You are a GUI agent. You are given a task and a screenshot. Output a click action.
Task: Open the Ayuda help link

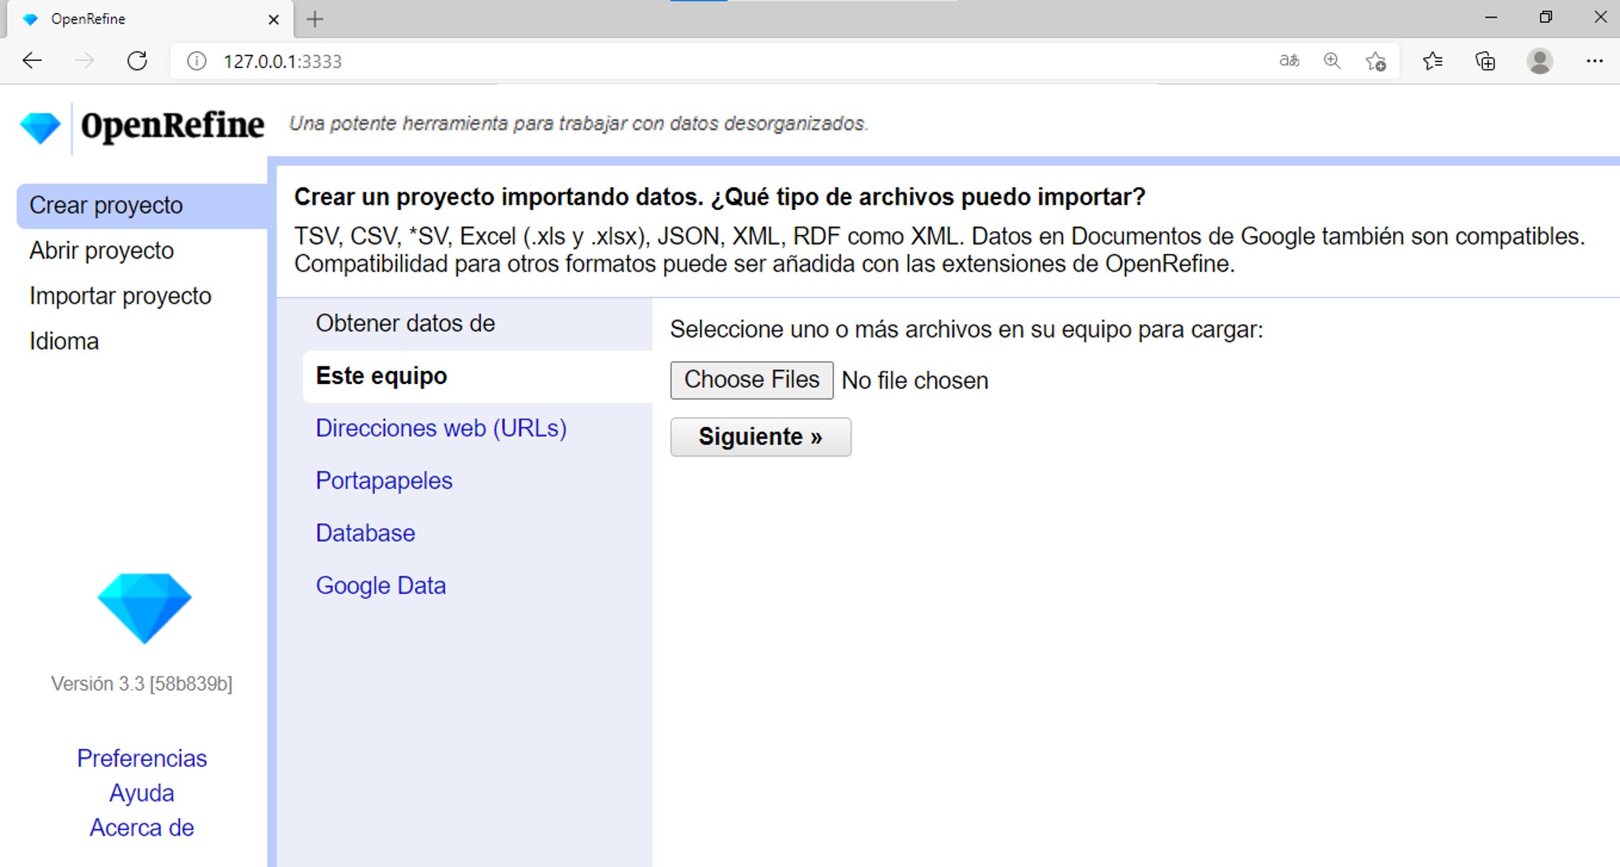tap(142, 793)
